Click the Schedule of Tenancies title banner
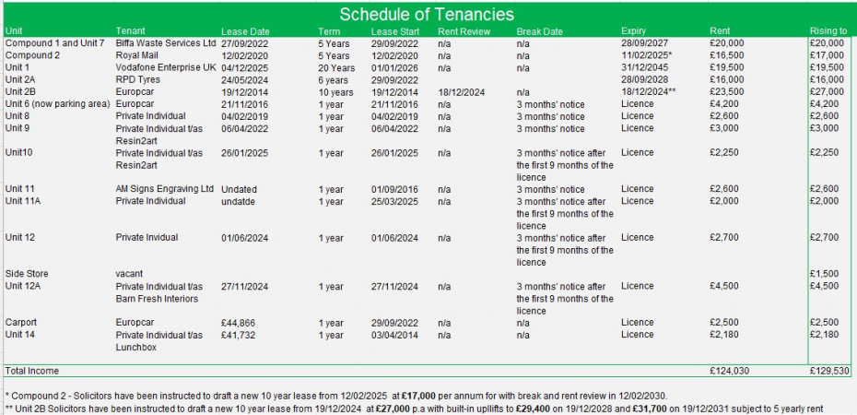Viewport: 857px width, 415px height. pos(427,14)
